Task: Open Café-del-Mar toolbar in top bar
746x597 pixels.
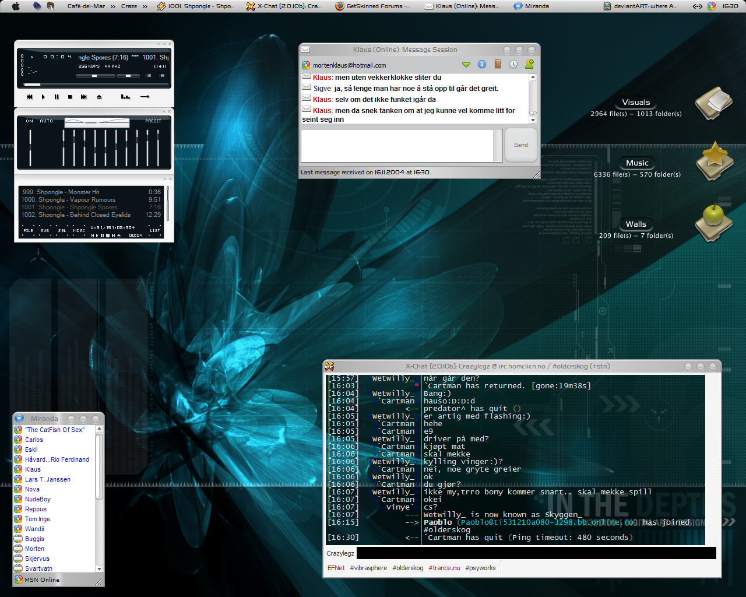Action: pos(86,6)
